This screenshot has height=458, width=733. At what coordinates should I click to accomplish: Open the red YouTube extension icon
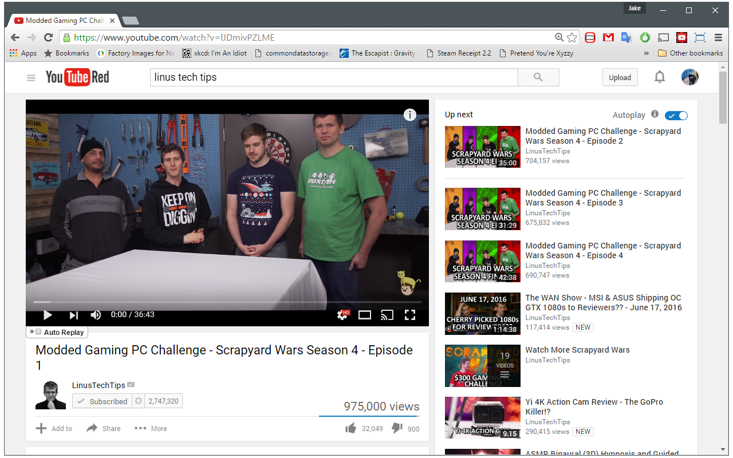click(681, 37)
